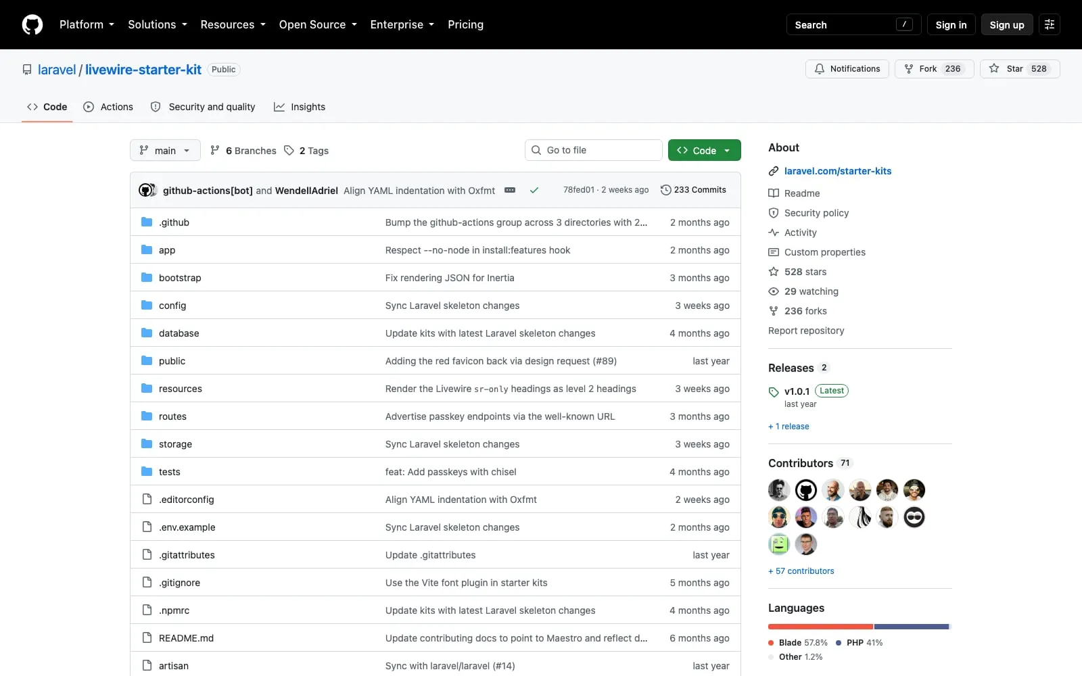Viewport: 1082px width, 676px height.
Task: Open the artisan file
Action: pos(174,666)
